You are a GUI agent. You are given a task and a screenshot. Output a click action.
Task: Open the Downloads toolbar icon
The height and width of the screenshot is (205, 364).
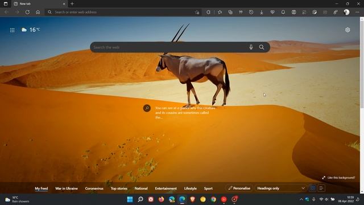point(262,12)
